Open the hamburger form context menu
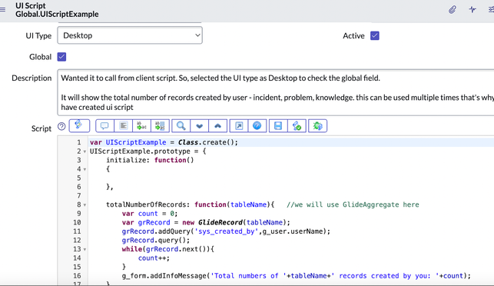494x286 pixels. [x=2, y=10]
